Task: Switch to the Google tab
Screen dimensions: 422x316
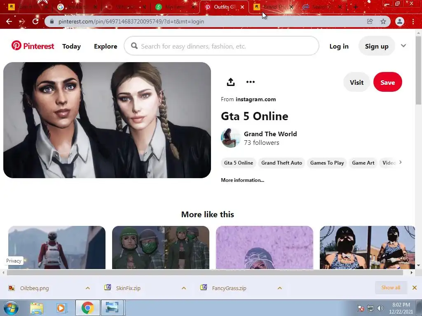Action: click(x=77, y=7)
